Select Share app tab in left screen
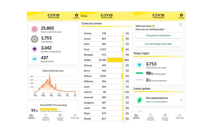213x133 pixels. 75,117
